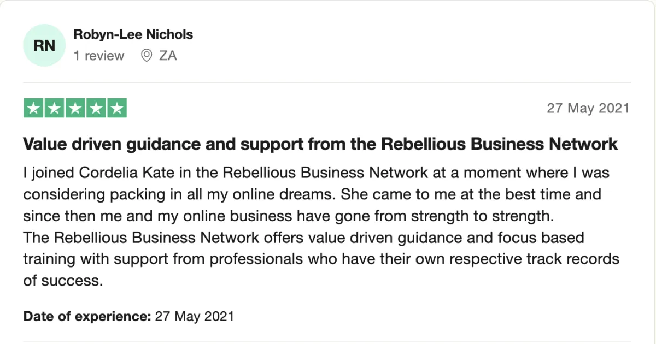656x344 pixels.
Task: Click the fifth green star
Action: pos(116,108)
